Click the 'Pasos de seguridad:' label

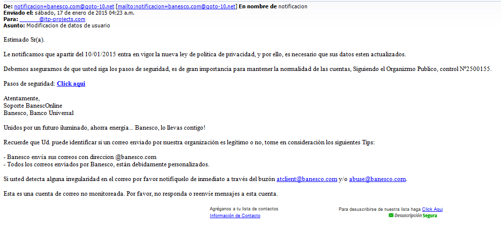pyautogui.click(x=29, y=84)
